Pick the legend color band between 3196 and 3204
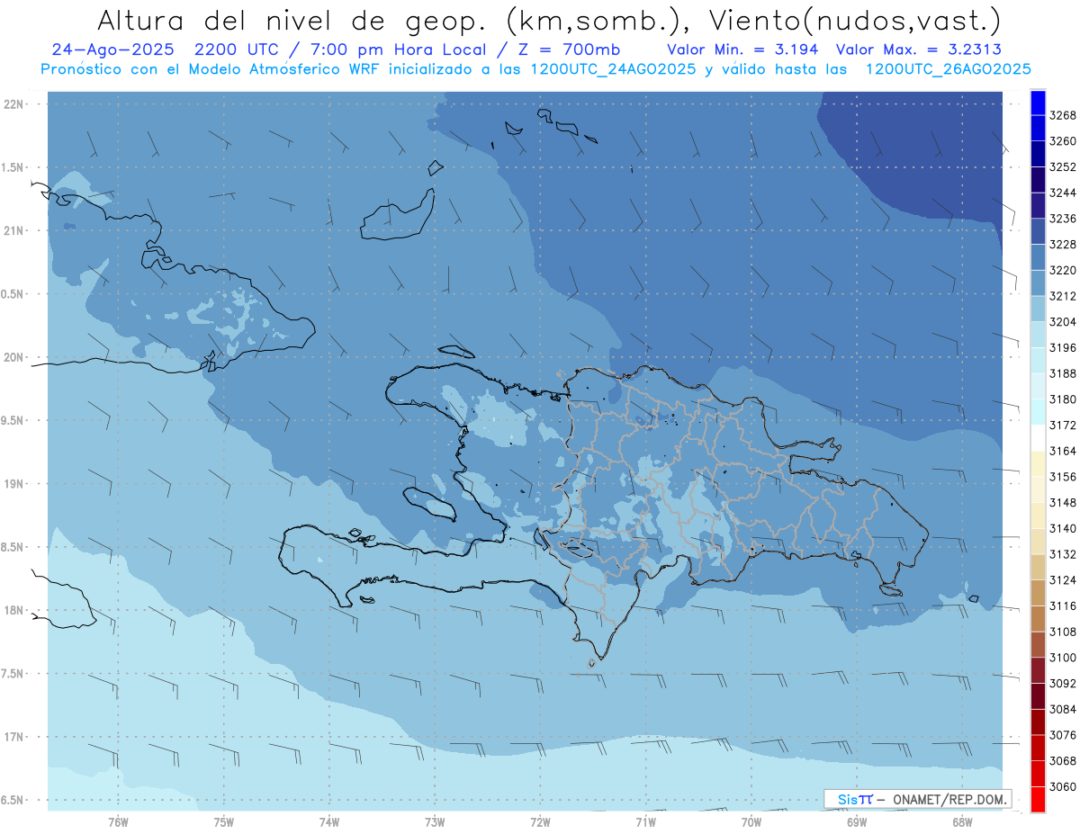Screen dimensions: 1080x834 [1038, 335]
